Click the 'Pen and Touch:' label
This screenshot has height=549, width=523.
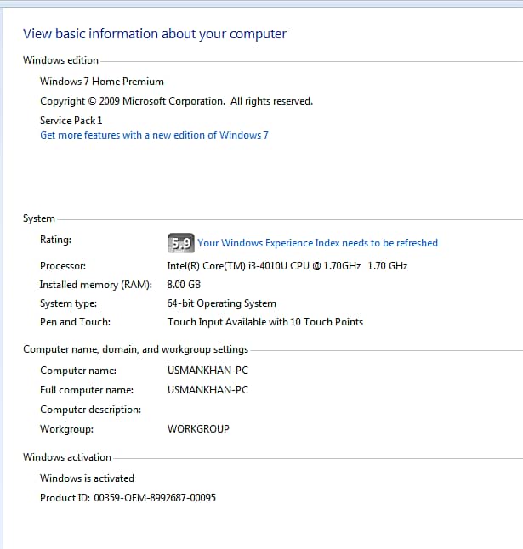point(76,322)
